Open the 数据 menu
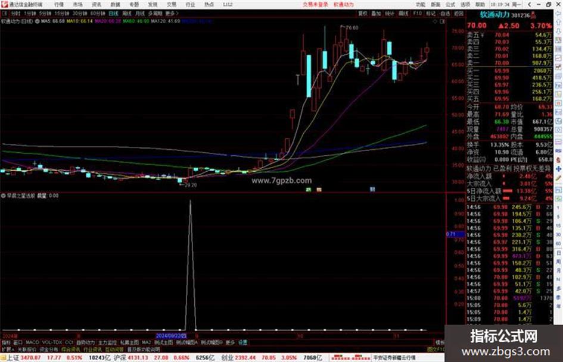The width and height of the screenshot is (563, 362). coord(115,5)
